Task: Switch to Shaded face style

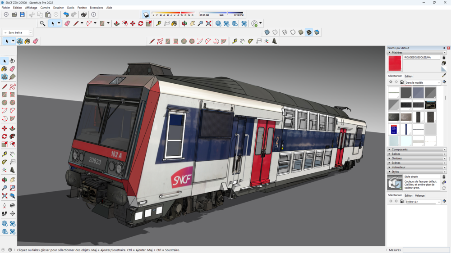Action: (x=301, y=32)
